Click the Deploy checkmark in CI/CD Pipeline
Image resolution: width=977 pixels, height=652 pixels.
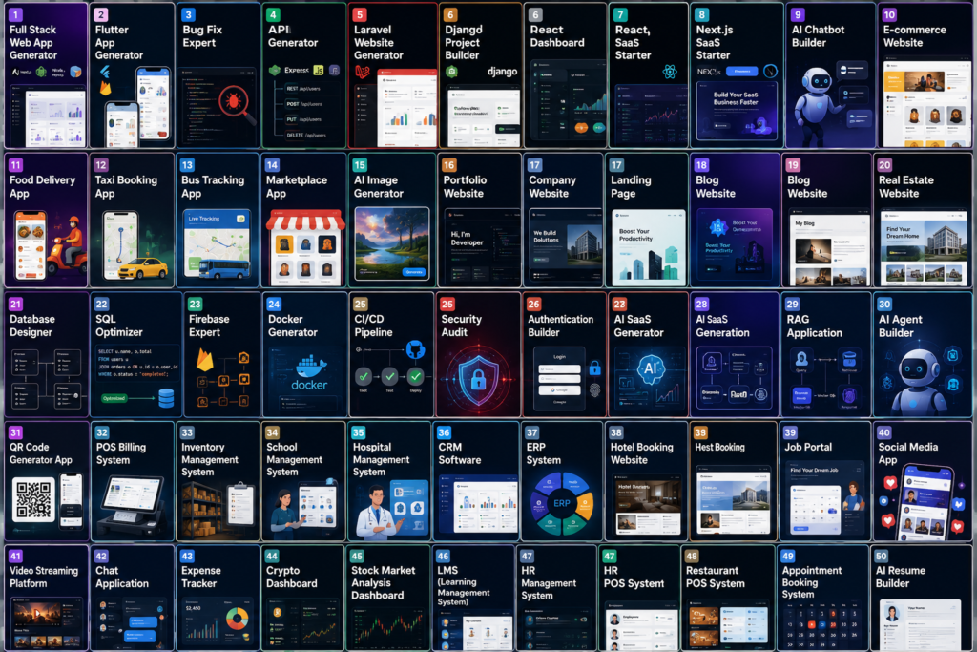(x=416, y=376)
